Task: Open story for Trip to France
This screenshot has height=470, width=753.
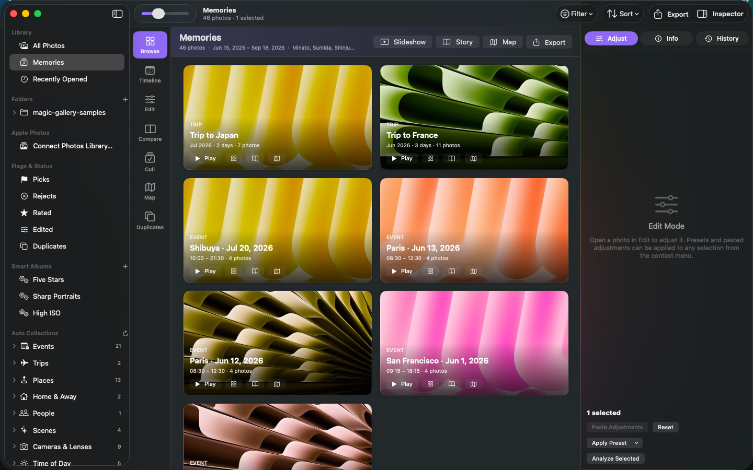Action: 452,158
